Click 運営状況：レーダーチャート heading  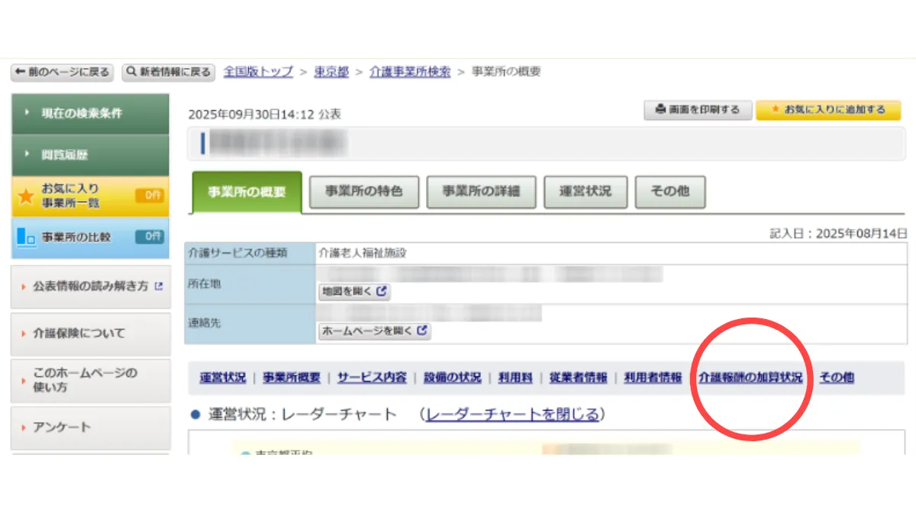click(x=302, y=415)
